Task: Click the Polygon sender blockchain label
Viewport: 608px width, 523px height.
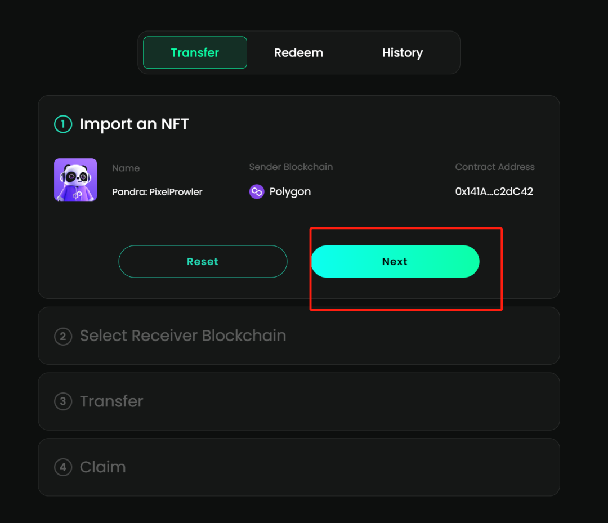Action: (290, 192)
